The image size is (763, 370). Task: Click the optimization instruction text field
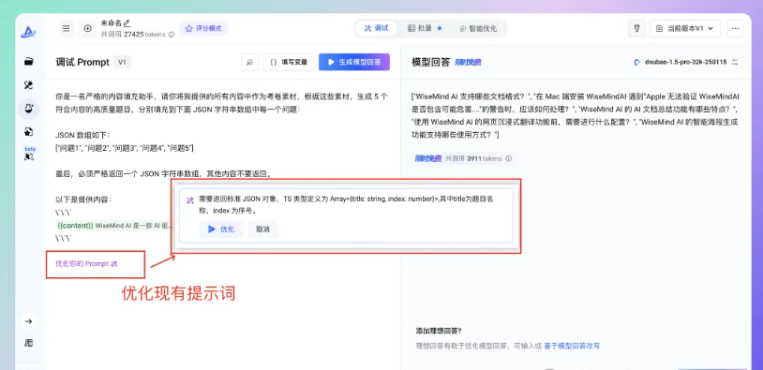pyautogui.click(x=346, y=205)
